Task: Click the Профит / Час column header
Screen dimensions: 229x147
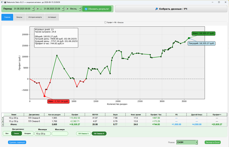Action: (156, 115)
